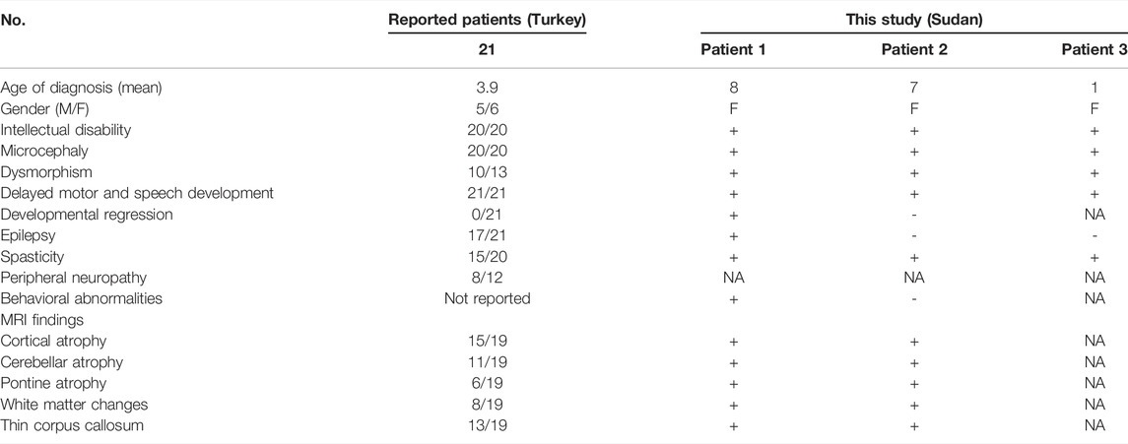Click the 'Patient 2' column heading

[914, 49]
